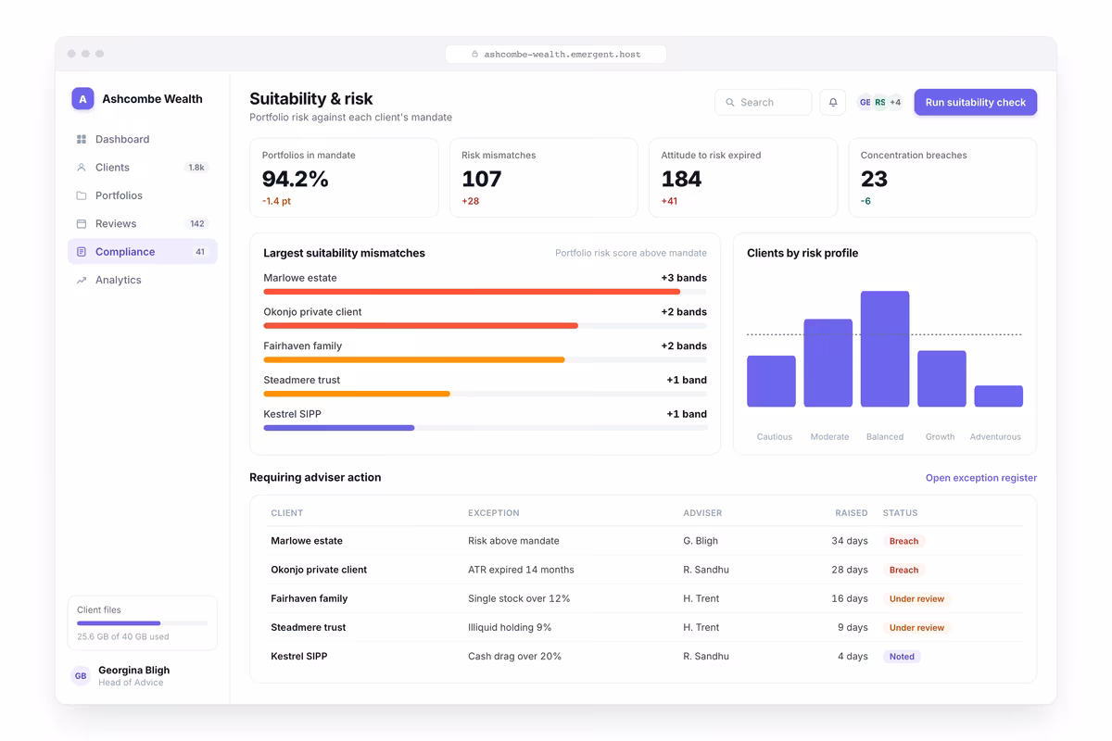Open the Analytics menu item

tap(143, 280)
